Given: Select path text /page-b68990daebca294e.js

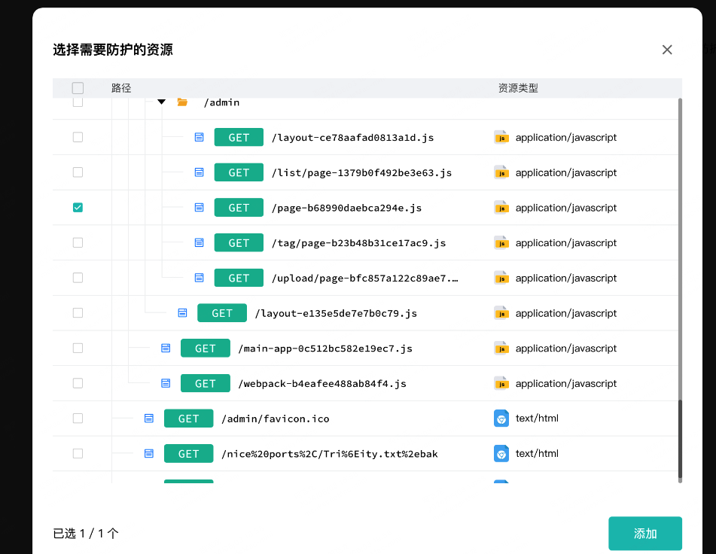Looking at the screenshot, I should 346,208.
